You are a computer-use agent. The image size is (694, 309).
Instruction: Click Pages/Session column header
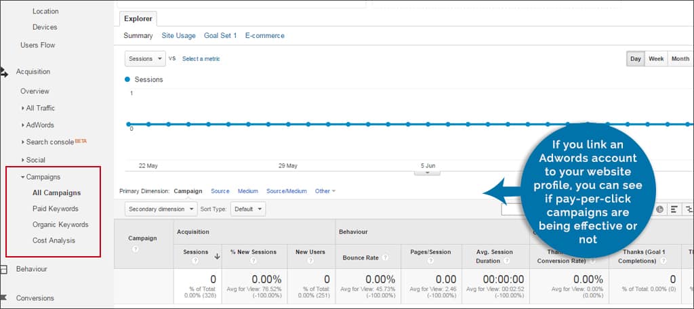pyautogui.click(x=430, y=252)
